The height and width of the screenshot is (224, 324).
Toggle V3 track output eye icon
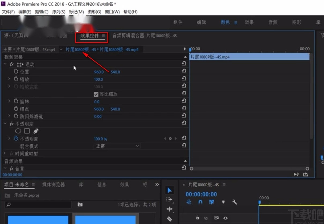[225, 218]
